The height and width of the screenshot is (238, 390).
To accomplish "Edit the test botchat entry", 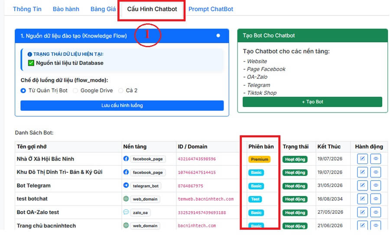I will pos(362,199).
